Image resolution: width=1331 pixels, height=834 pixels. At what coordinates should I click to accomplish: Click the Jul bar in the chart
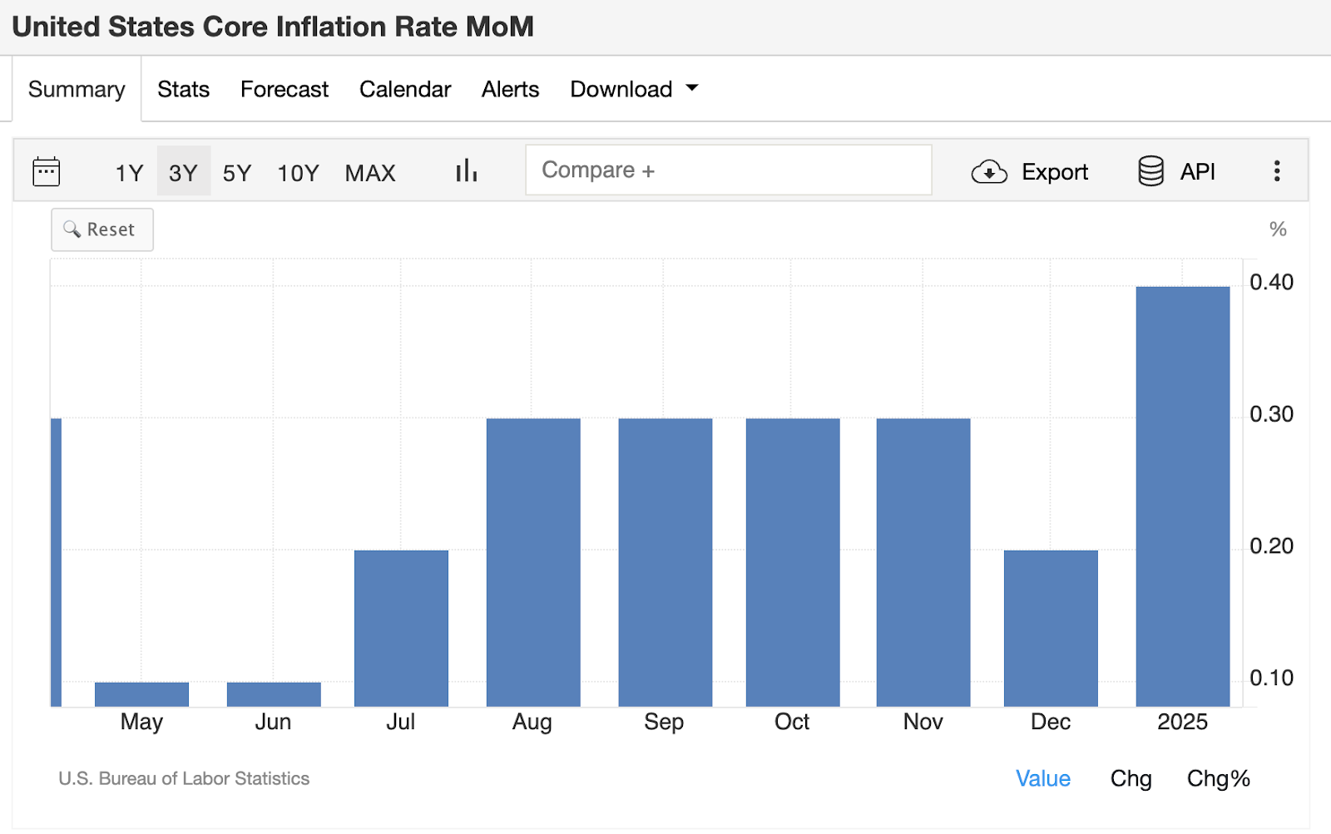point(401,629)
